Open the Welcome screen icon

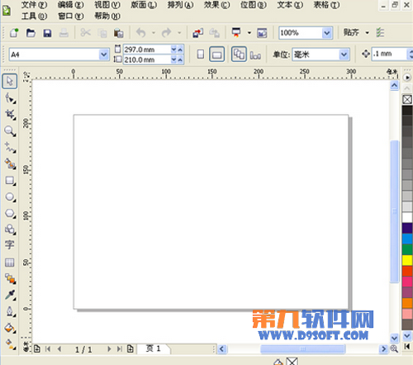(x=262, y=33)
